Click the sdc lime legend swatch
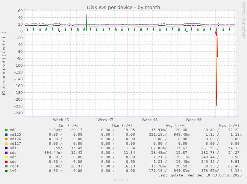The width and height of the screenshot is (247, 184). [x=6, y=157]
